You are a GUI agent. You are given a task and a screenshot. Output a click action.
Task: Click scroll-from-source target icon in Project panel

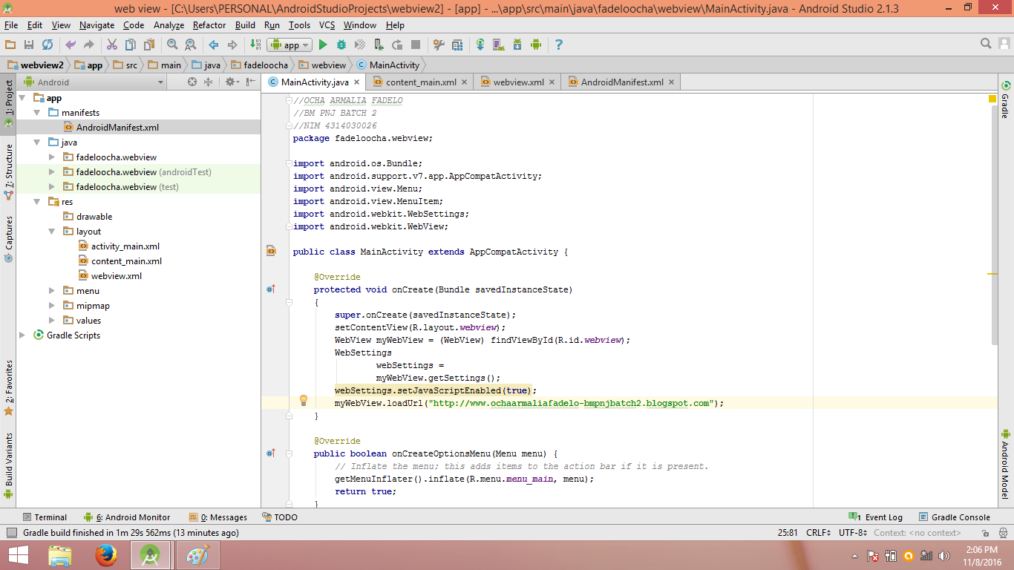tap(192, 82)
